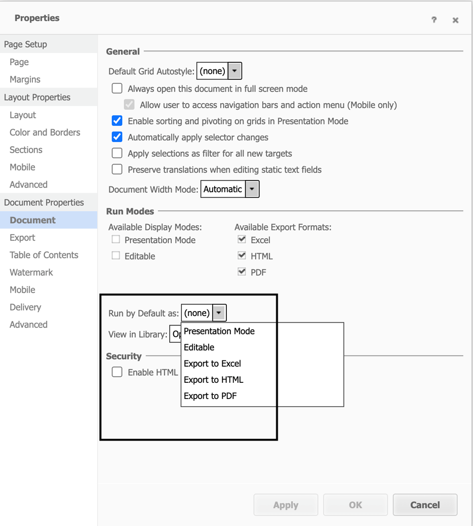Open Margins settings
Image resolution: width=473 pixels, height=526 pixels.
coord(49,79)
